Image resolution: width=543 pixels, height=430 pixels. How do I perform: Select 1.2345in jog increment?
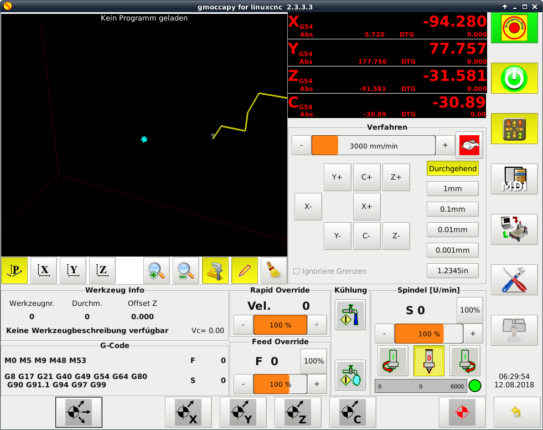(453, 270)
